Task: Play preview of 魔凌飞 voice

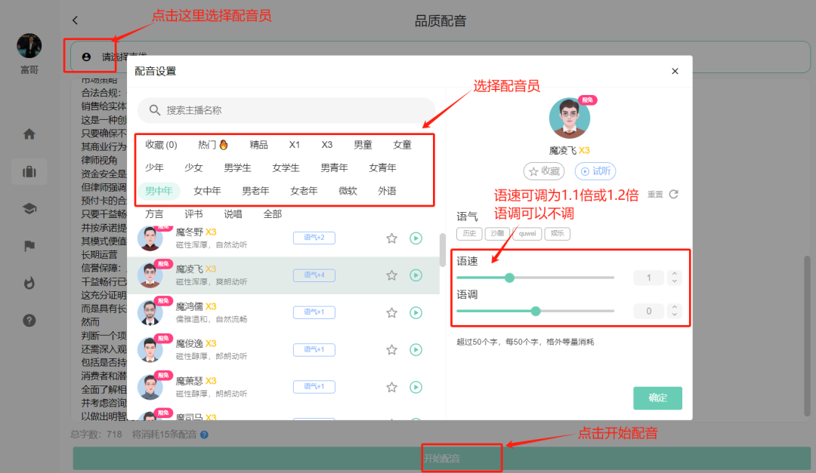Action: (416, 275)
